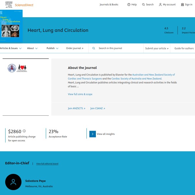Screen dimensions: 195x195
Task: Click the Heart, Lung and Circulation cover thumbnail
Action: pos(11,27)
